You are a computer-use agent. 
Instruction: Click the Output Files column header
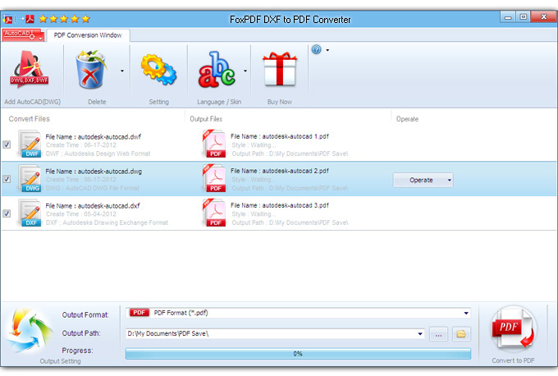click(206, 119)
